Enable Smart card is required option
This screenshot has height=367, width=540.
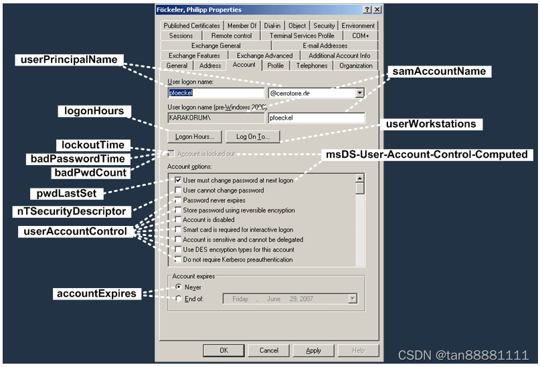coord(178,229)
